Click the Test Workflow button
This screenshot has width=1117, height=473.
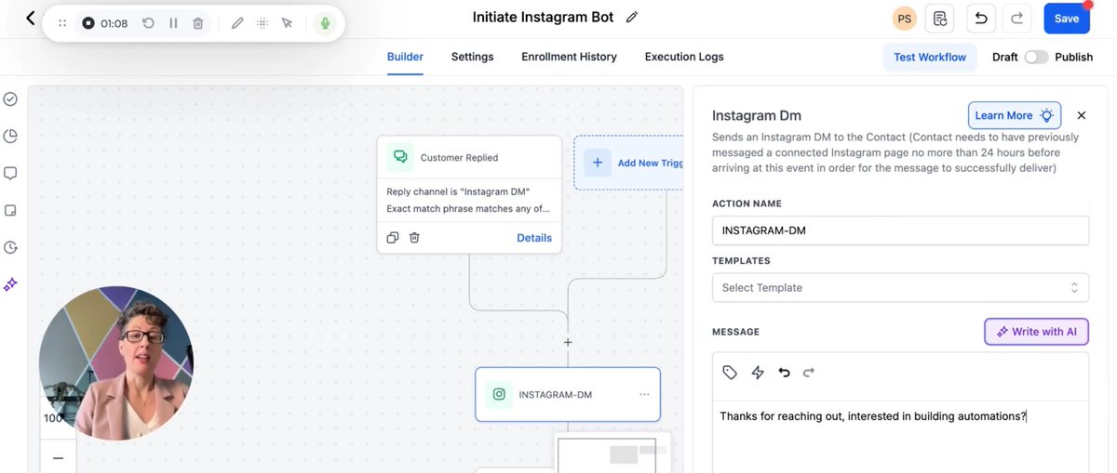pos(930,57)
